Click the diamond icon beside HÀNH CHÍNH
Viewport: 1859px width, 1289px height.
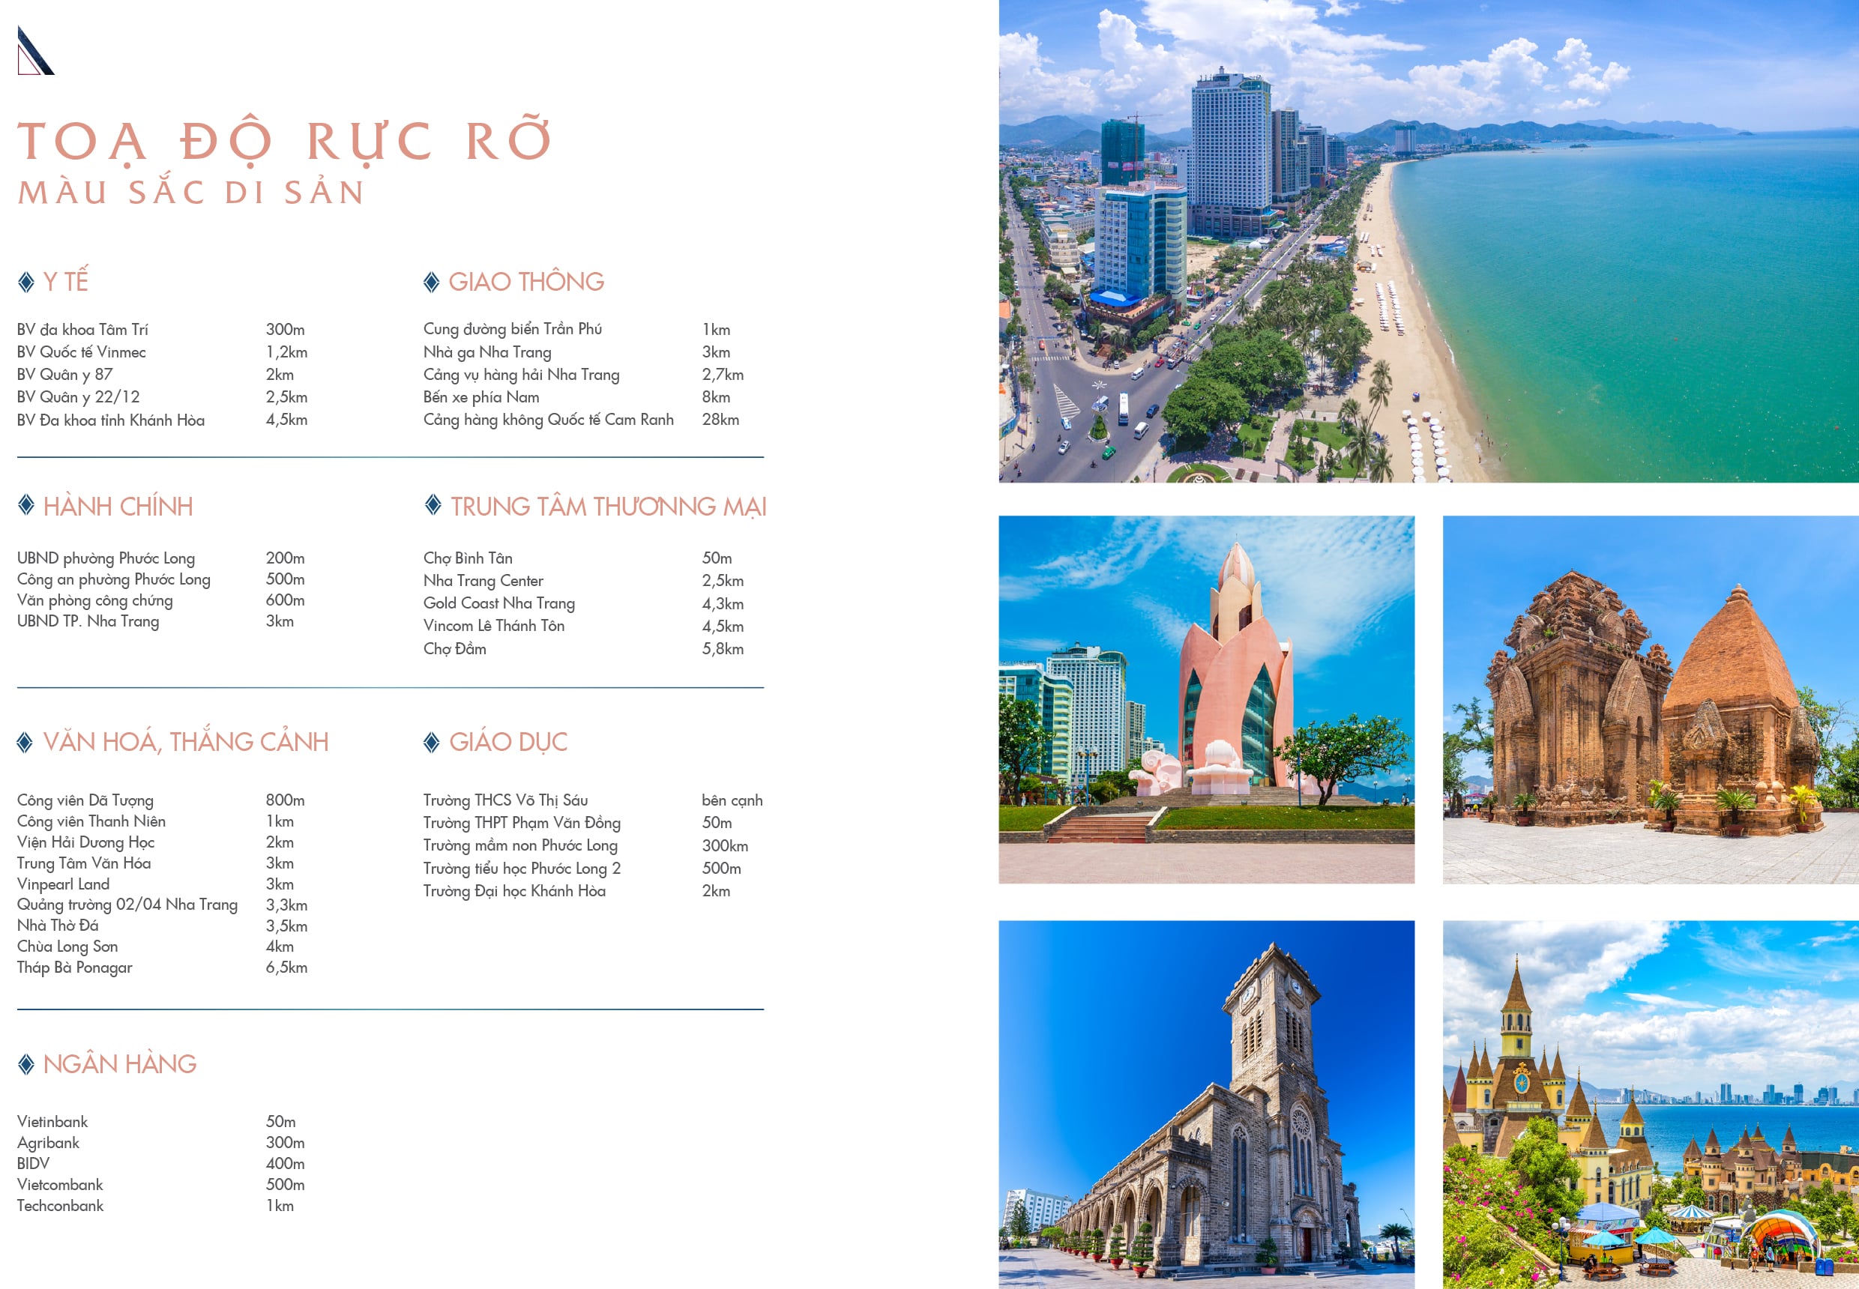tap(25, 505)
